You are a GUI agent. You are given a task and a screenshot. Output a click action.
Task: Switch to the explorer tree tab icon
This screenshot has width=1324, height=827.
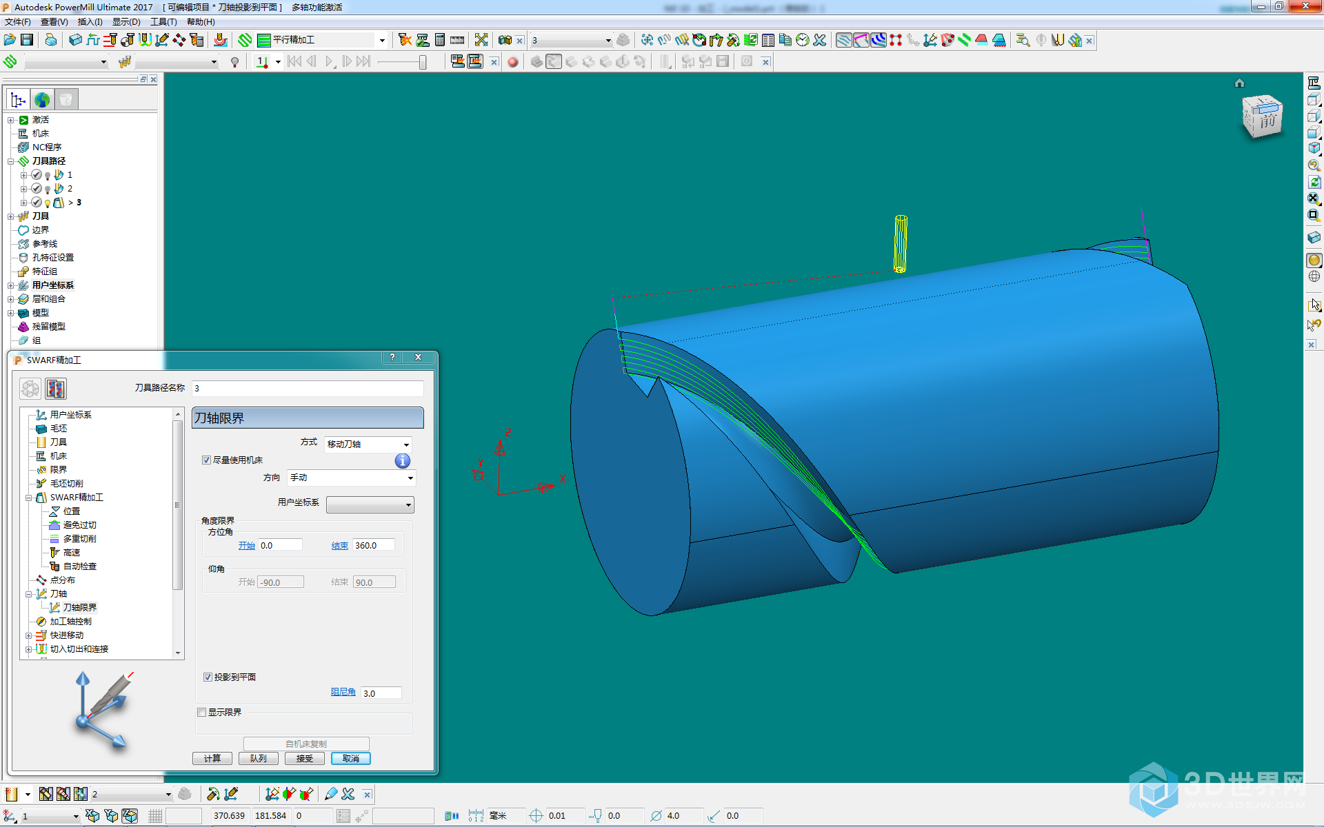(19, 100)
